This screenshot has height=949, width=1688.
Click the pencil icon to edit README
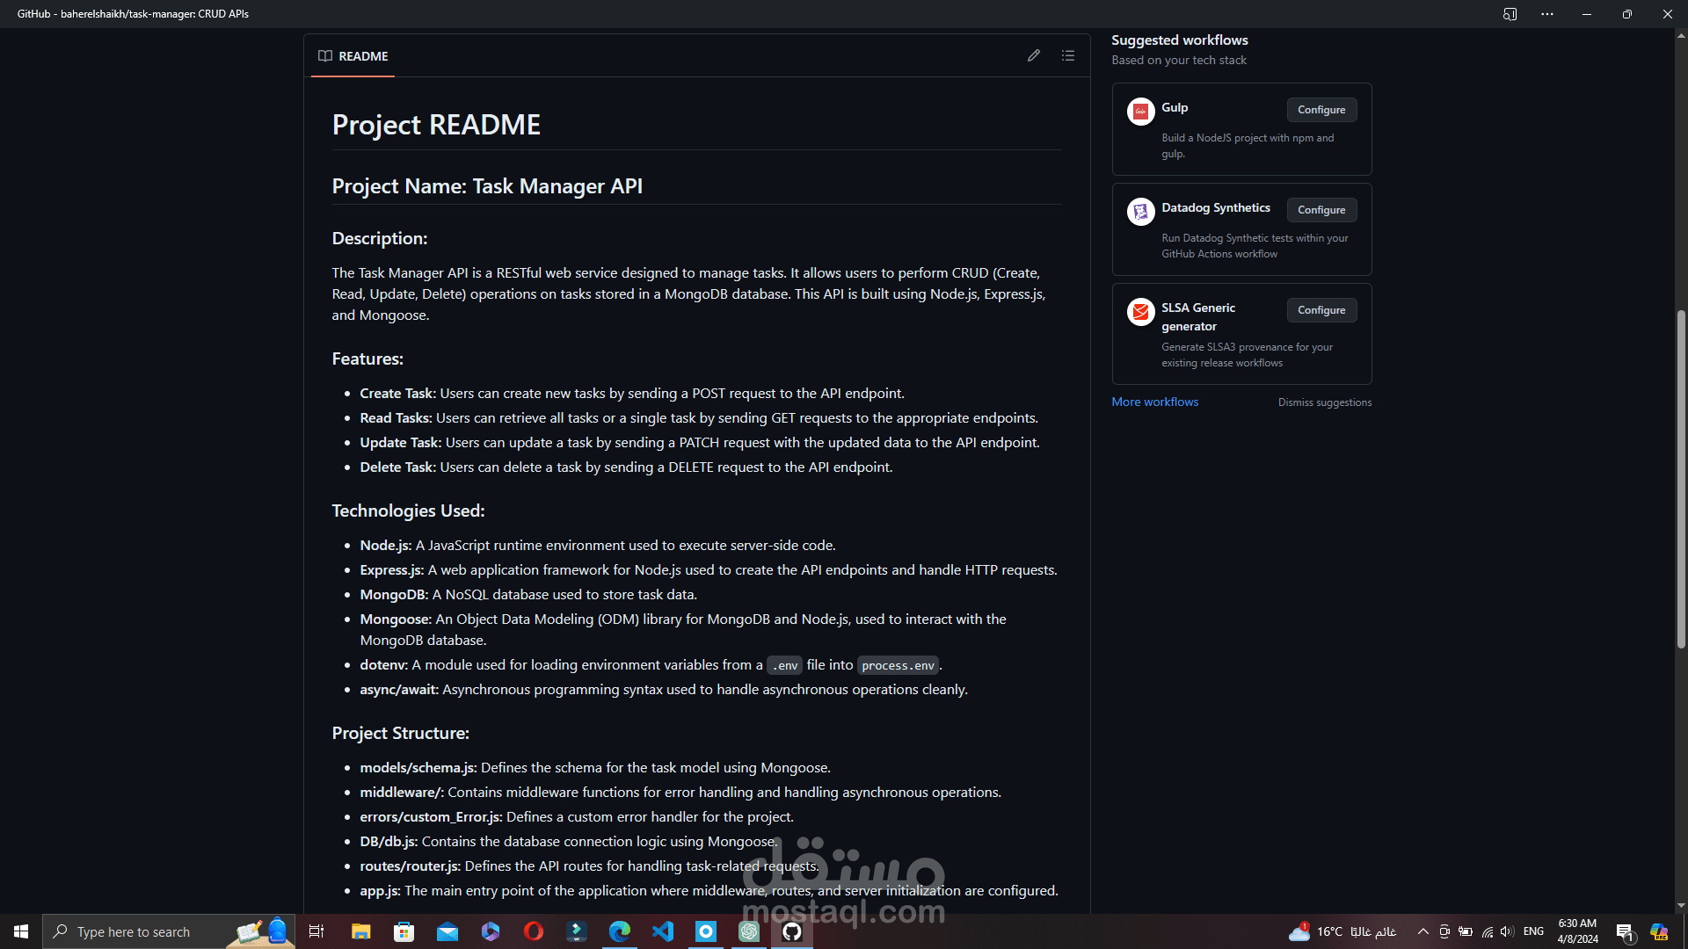[1034, 55]
